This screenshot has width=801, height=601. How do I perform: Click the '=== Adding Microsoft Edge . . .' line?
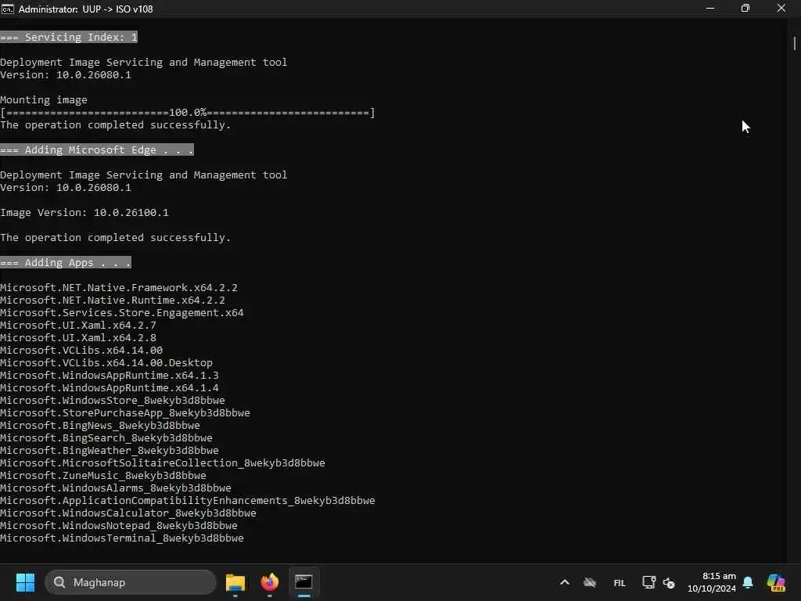(x=97, y=149)
